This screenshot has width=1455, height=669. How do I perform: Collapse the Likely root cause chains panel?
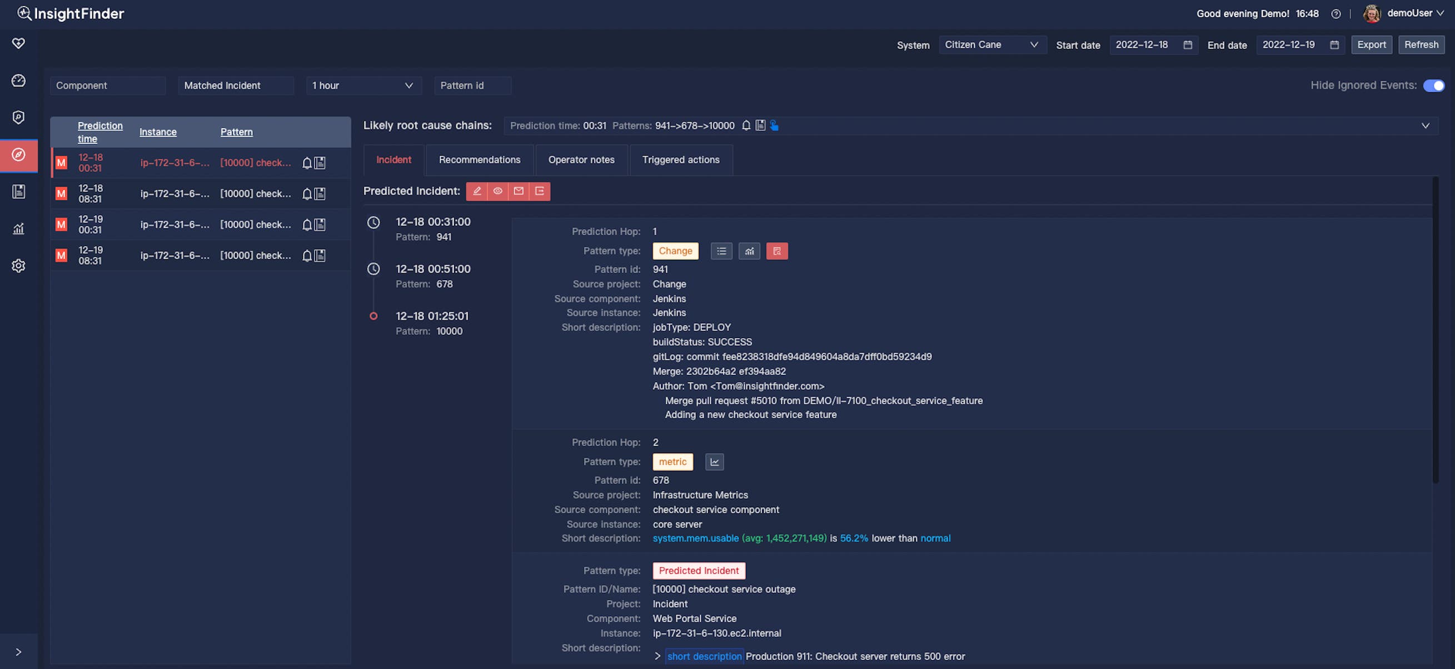coord(1426,126)
